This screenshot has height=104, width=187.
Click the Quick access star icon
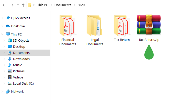click(x=8, y=18)
